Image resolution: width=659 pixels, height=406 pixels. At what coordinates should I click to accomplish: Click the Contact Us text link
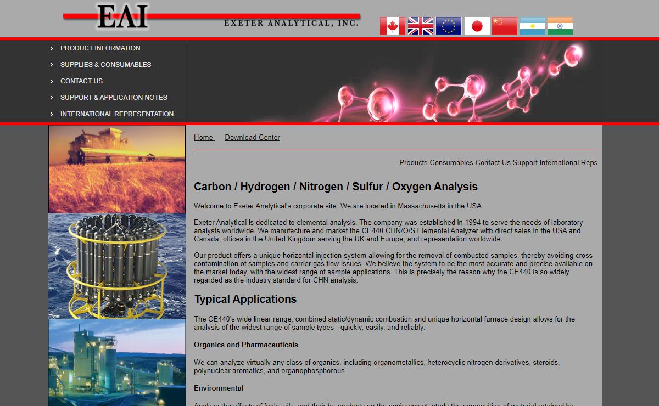[x=493, y=163]
